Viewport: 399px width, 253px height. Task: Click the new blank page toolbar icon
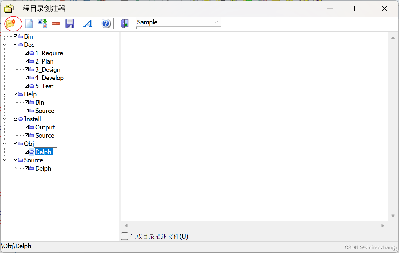[29, 23]
